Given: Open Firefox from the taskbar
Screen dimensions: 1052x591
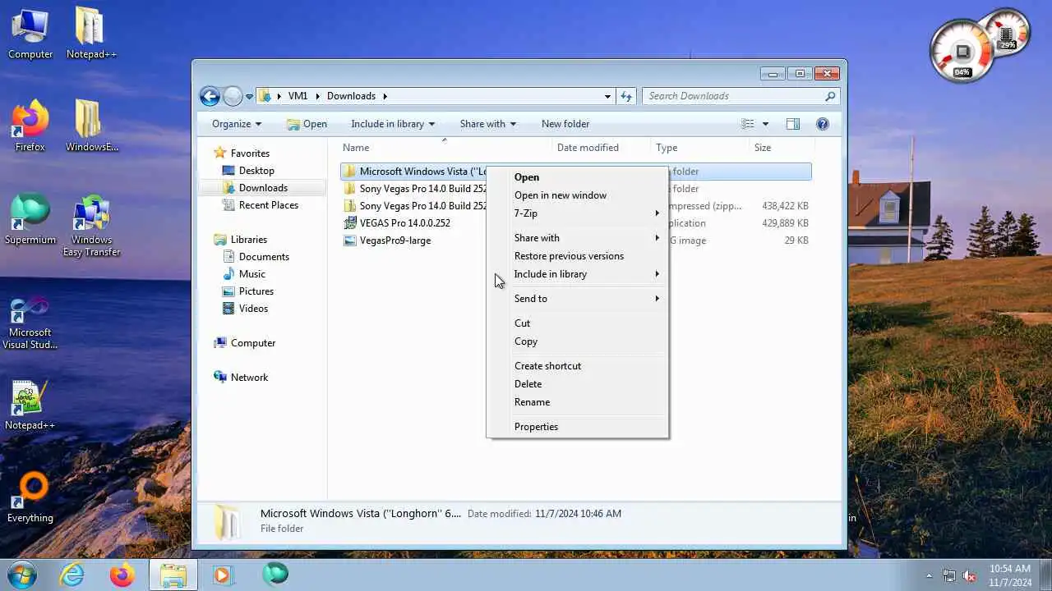Looking at the screenshot, I should [122, 575].
